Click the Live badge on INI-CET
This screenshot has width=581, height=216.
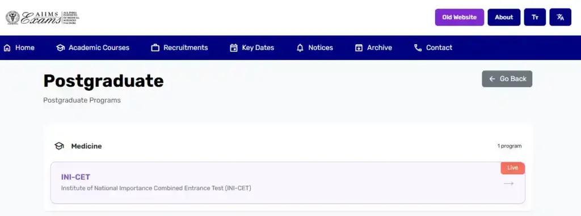pyautogui.click(x=512, y=168)
